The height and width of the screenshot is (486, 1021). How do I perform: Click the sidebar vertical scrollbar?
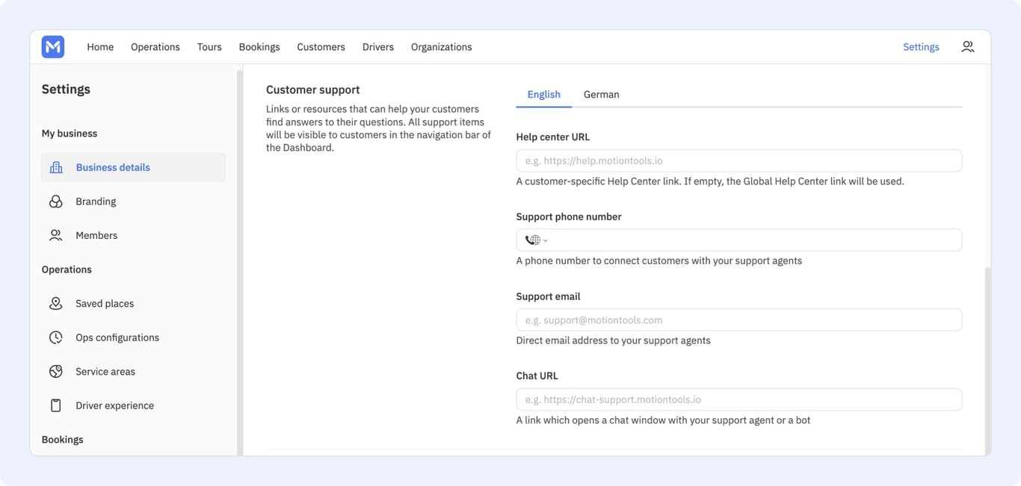(240, 261)
